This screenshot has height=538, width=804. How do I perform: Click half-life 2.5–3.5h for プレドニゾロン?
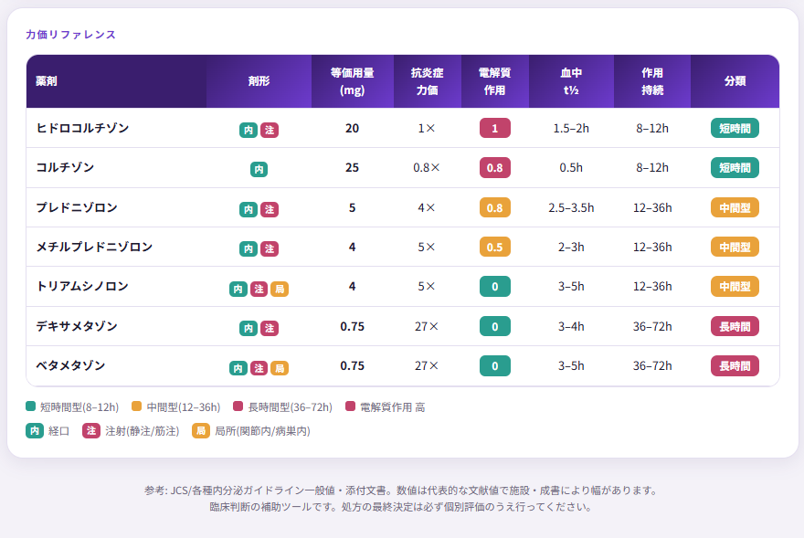[x=571, y=207]
